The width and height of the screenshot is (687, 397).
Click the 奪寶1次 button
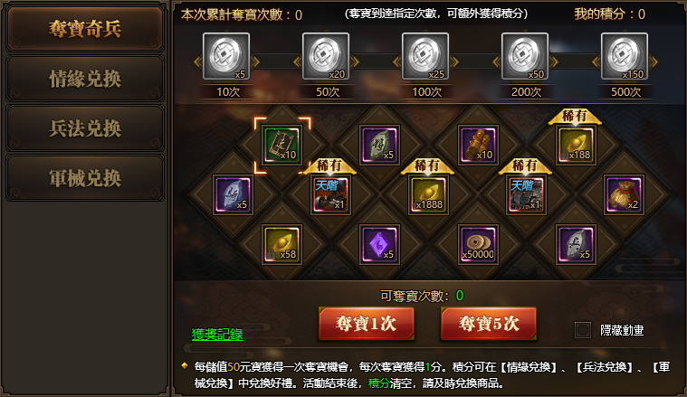[x=367, y=324]
